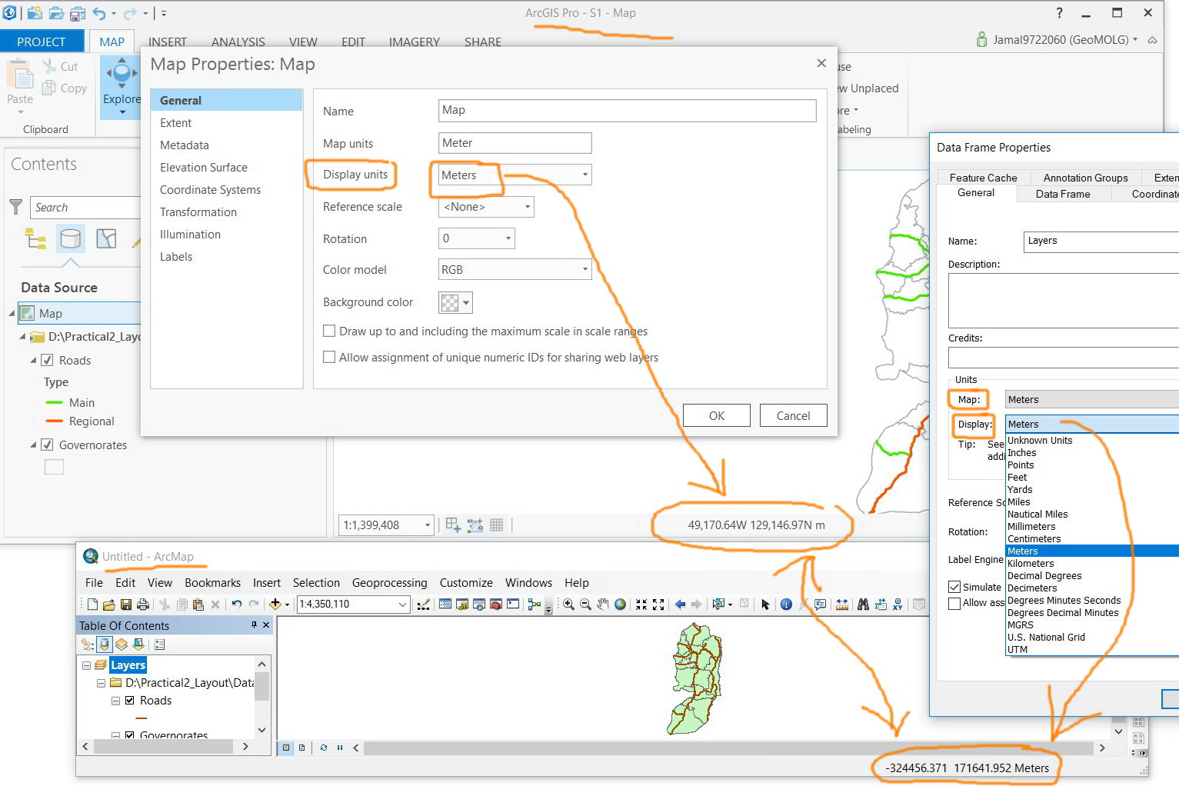Click the Explore tool in ArcGIS Pro ribbon
Screen dimensions: 1179x786
122,85
